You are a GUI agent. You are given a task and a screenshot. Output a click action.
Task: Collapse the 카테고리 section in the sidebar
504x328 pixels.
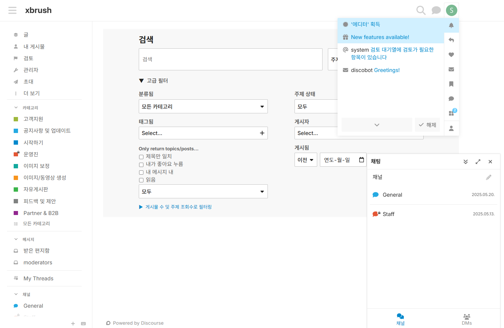(15, 107)
